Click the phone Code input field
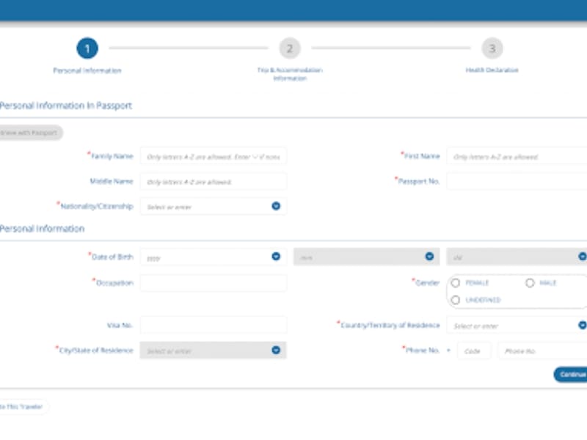The height and width of the screenshot is (440, 587). click(x=473, y=351)
